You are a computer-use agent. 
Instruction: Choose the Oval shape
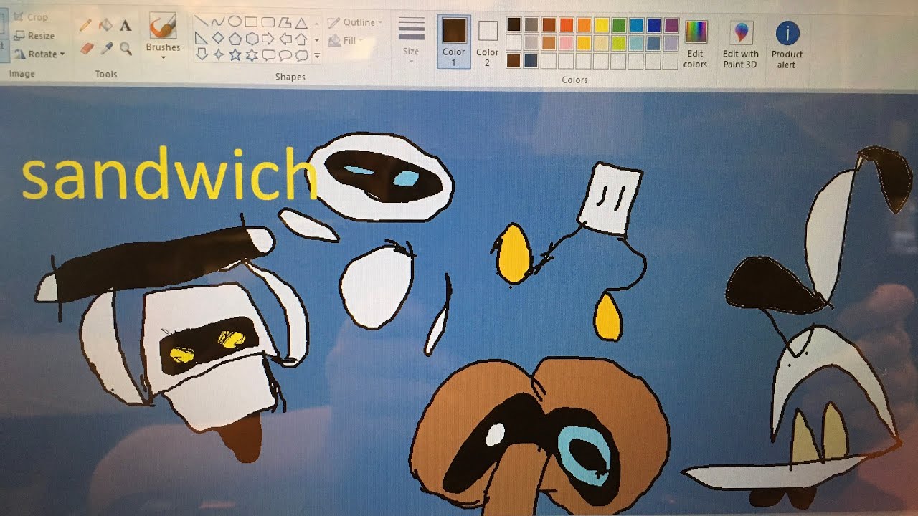(x=235, y=22)
